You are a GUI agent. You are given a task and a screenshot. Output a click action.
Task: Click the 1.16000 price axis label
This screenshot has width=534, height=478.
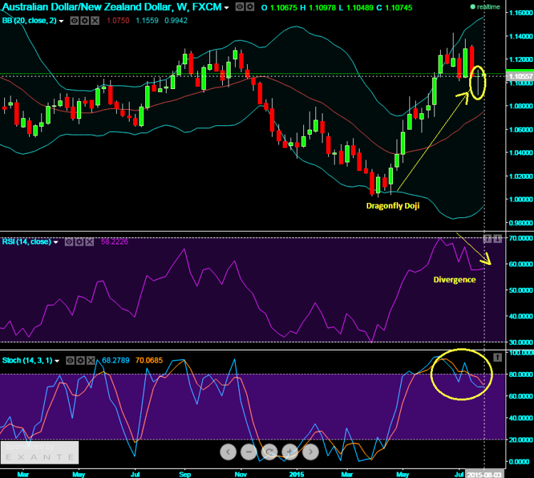pos(520,13)
